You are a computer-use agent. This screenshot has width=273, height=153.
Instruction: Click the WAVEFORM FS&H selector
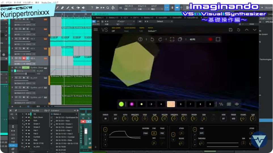(145, 133)
